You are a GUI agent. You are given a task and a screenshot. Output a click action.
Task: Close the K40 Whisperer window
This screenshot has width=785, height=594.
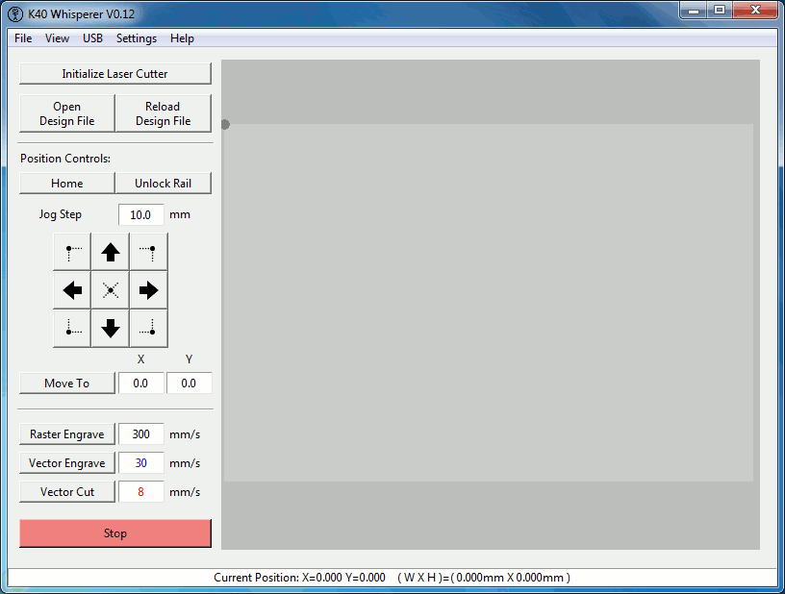click(755, 11)
